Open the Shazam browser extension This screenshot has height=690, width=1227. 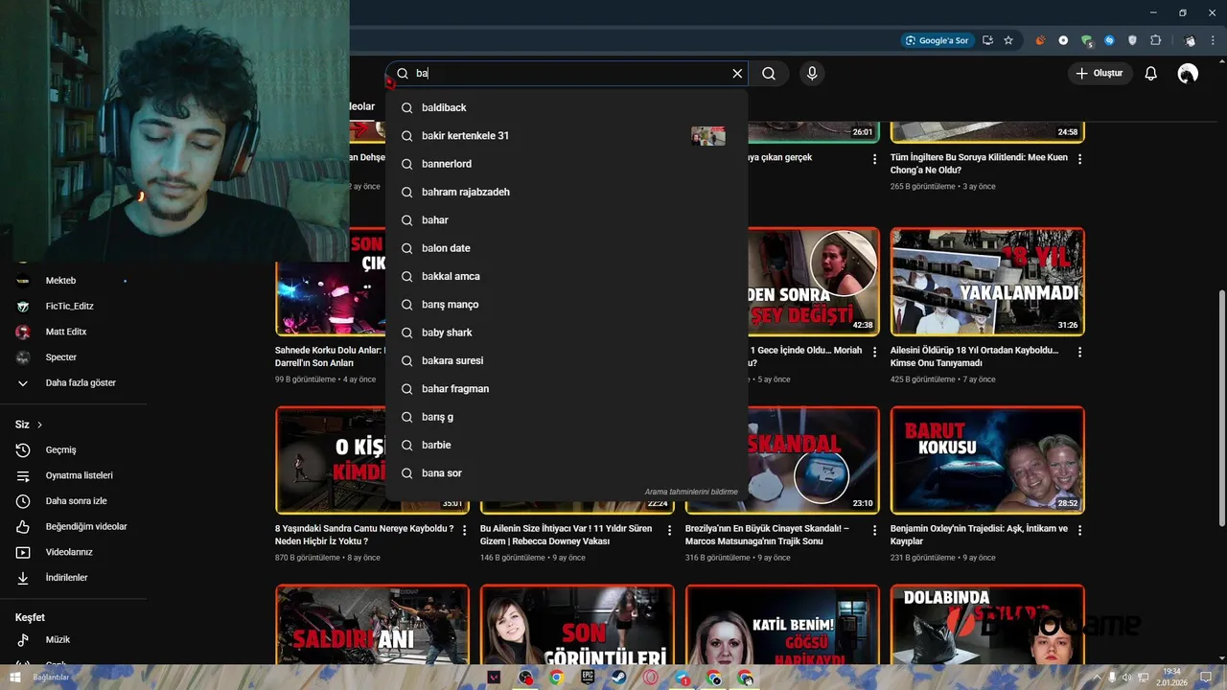coord(1109,40)
